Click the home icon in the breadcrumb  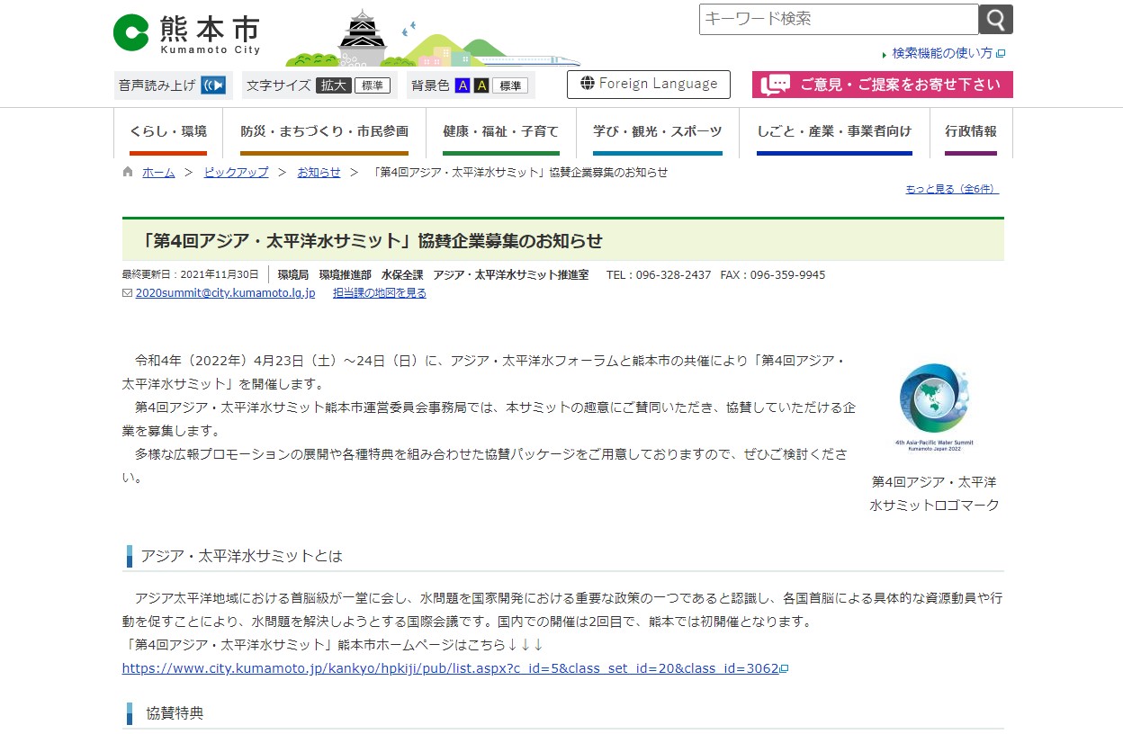click(127, 172)
